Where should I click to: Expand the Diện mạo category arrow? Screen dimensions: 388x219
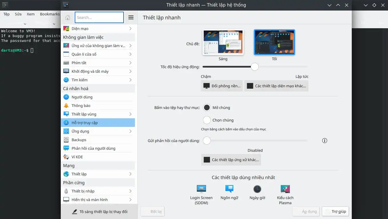[130, 29]
